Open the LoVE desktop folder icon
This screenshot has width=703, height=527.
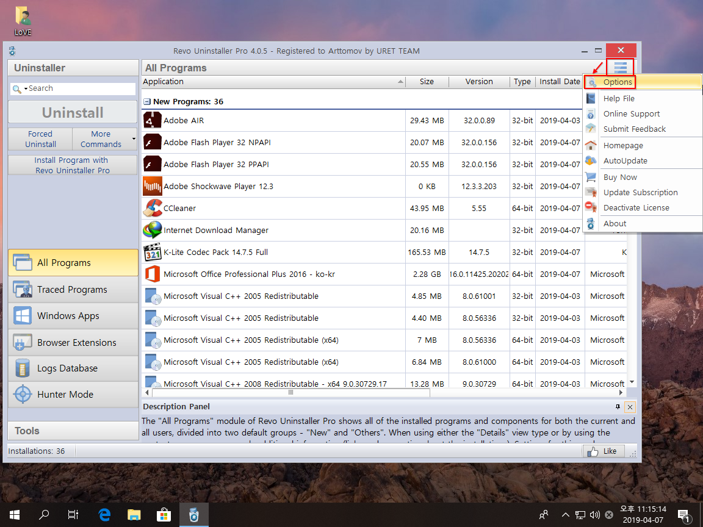click(x=23, y=21)
